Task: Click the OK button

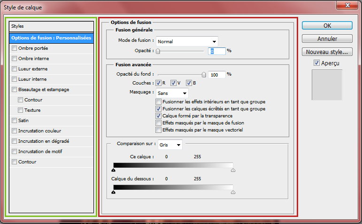Action: pos(327,25)
